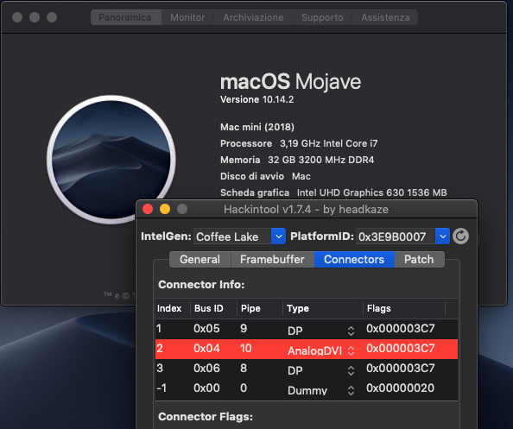The image size is (513, 429).
Task: Switch to the General tab in Hackintool
Action: tap(199, 259)
